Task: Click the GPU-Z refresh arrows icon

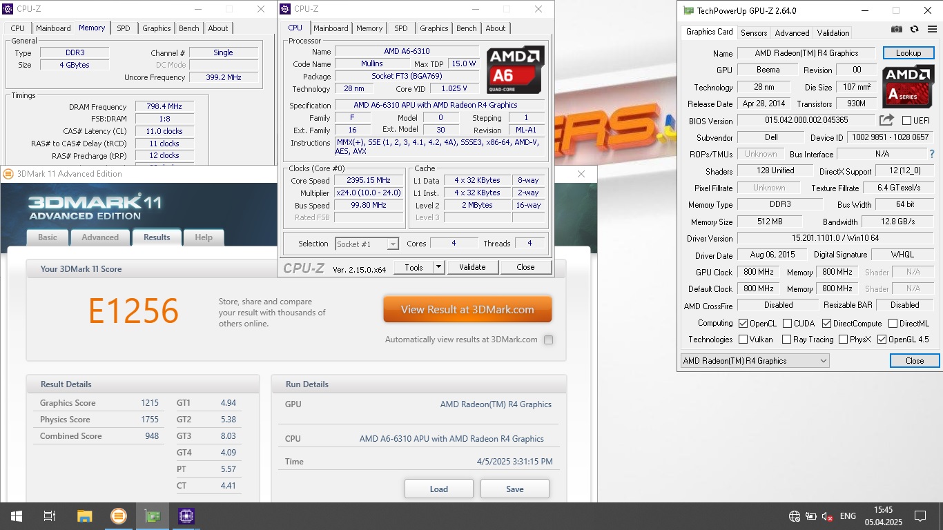Action: point(914,29)
